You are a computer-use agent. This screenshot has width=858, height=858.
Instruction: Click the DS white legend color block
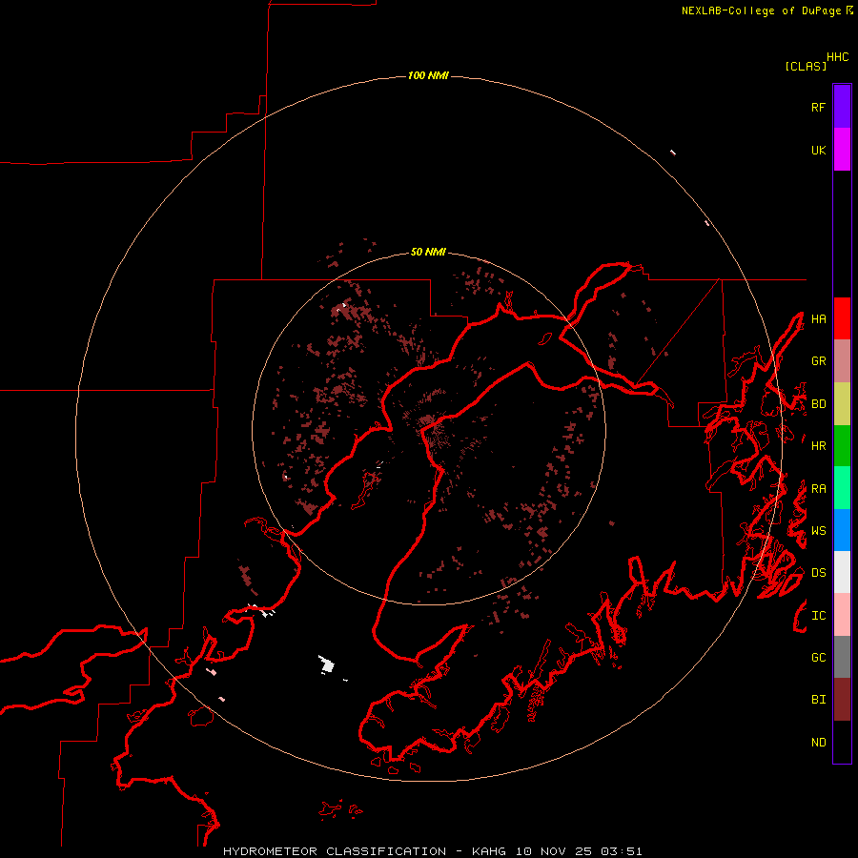tap(842, 572)
